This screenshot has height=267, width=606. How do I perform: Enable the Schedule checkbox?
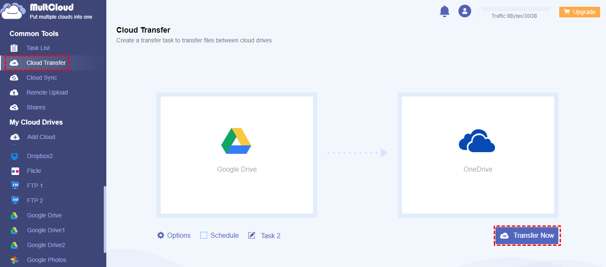(204, 235)
